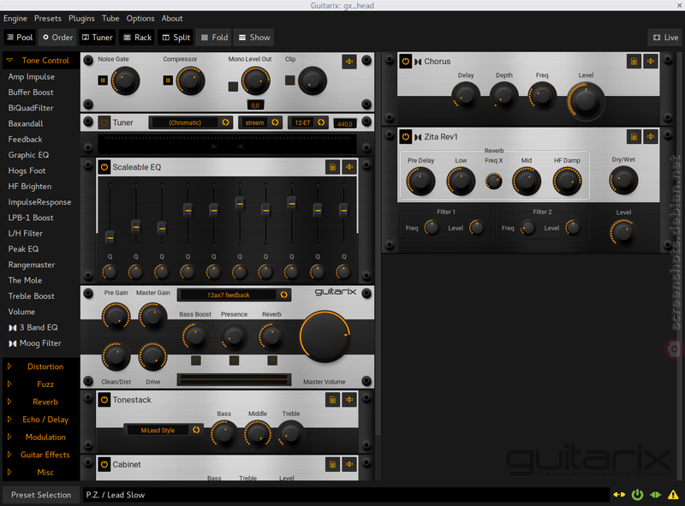The image size is (685, 506).
Task: Click the Cabinet move handle icon
Action: point(349,464)
